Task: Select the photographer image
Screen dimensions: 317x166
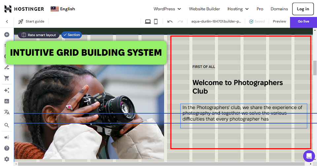Action: pyautogui.click(x=89, y=112)
